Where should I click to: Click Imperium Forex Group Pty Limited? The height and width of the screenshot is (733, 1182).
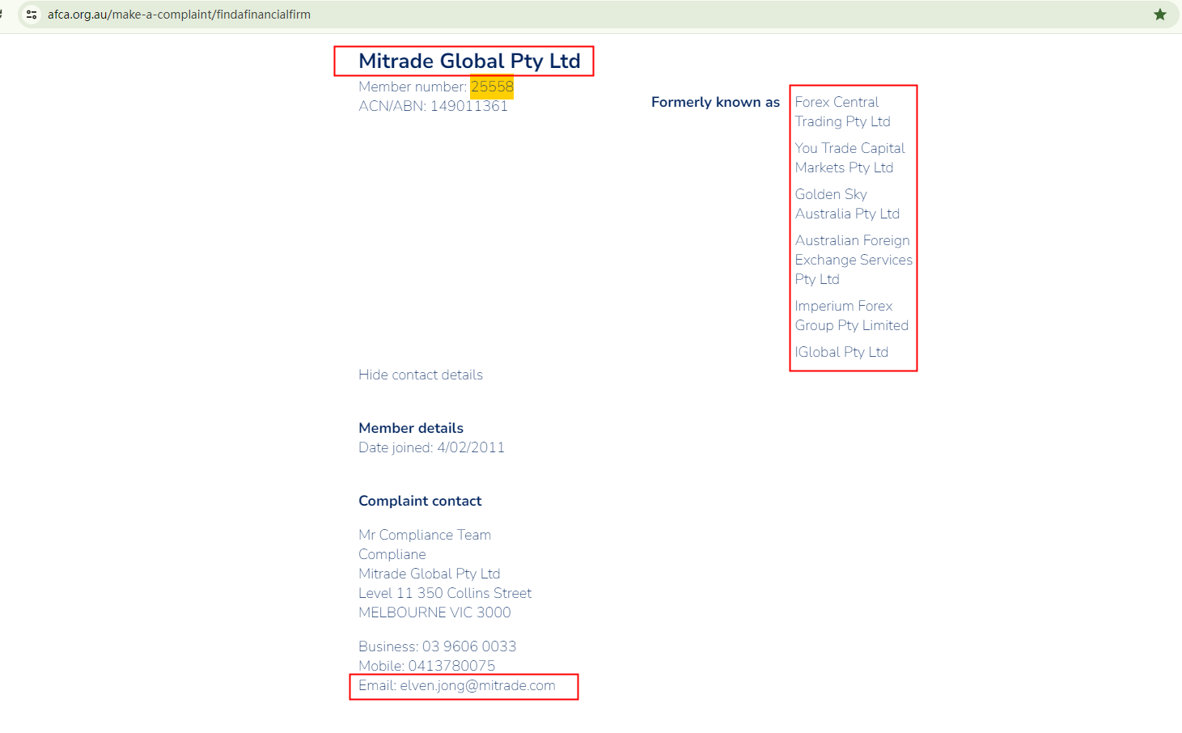(851, 316)
